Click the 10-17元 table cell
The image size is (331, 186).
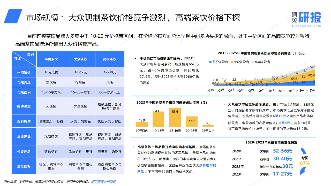[80, 72]
